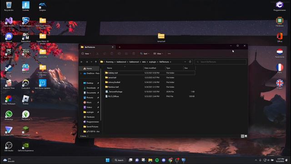Click the taskbar Search box

click(x=119, y=160)
